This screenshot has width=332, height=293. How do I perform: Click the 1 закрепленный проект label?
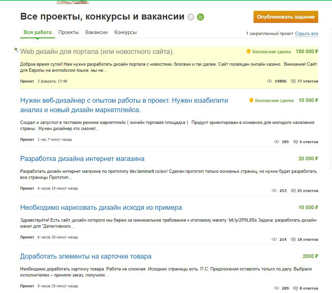point(269,33)
